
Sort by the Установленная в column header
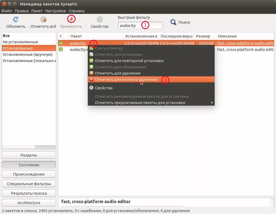pos(141,36)
